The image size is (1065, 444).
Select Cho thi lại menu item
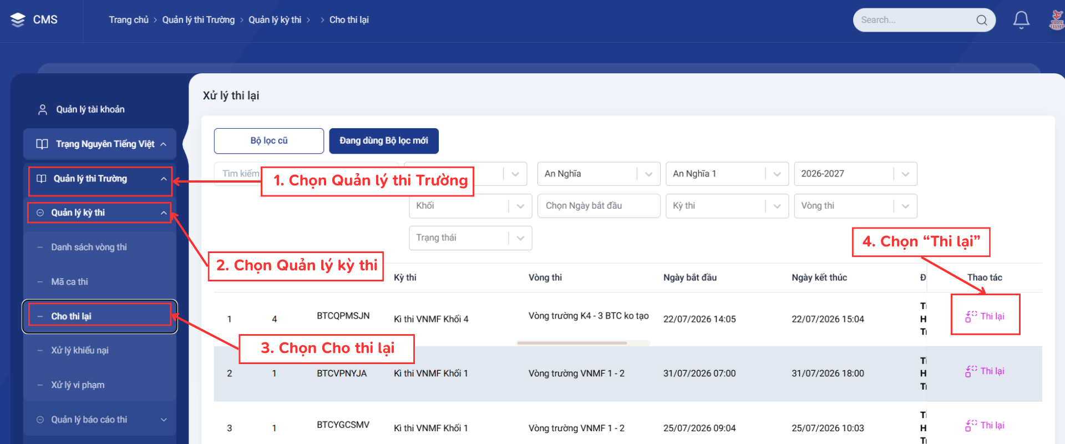point(100,316)
